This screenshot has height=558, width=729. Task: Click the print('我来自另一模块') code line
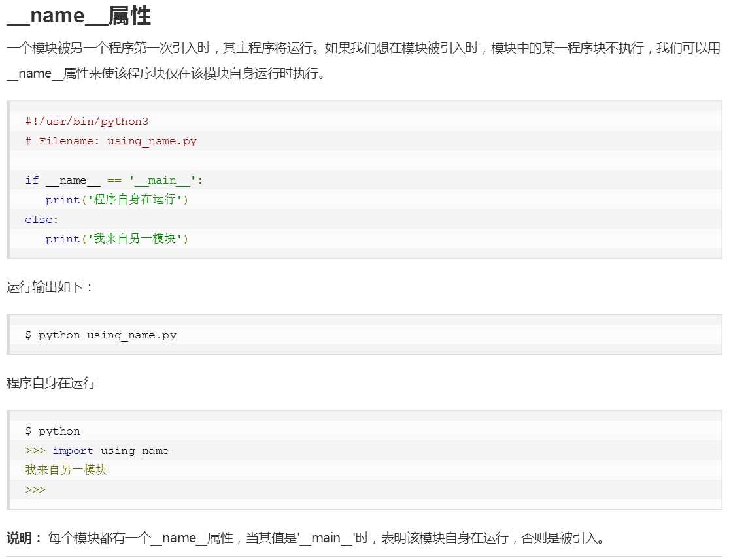click(116, 239)
